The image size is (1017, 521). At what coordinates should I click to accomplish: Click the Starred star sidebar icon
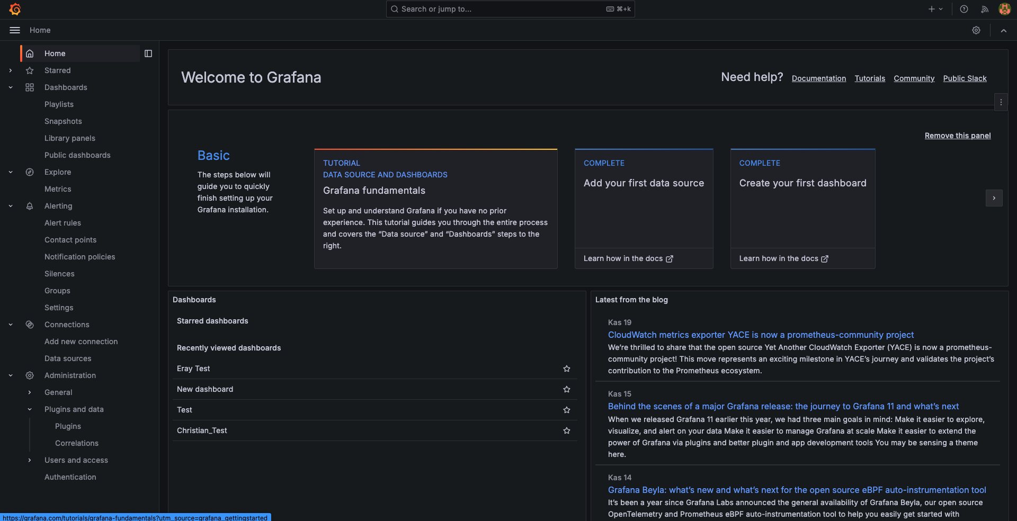30,70
